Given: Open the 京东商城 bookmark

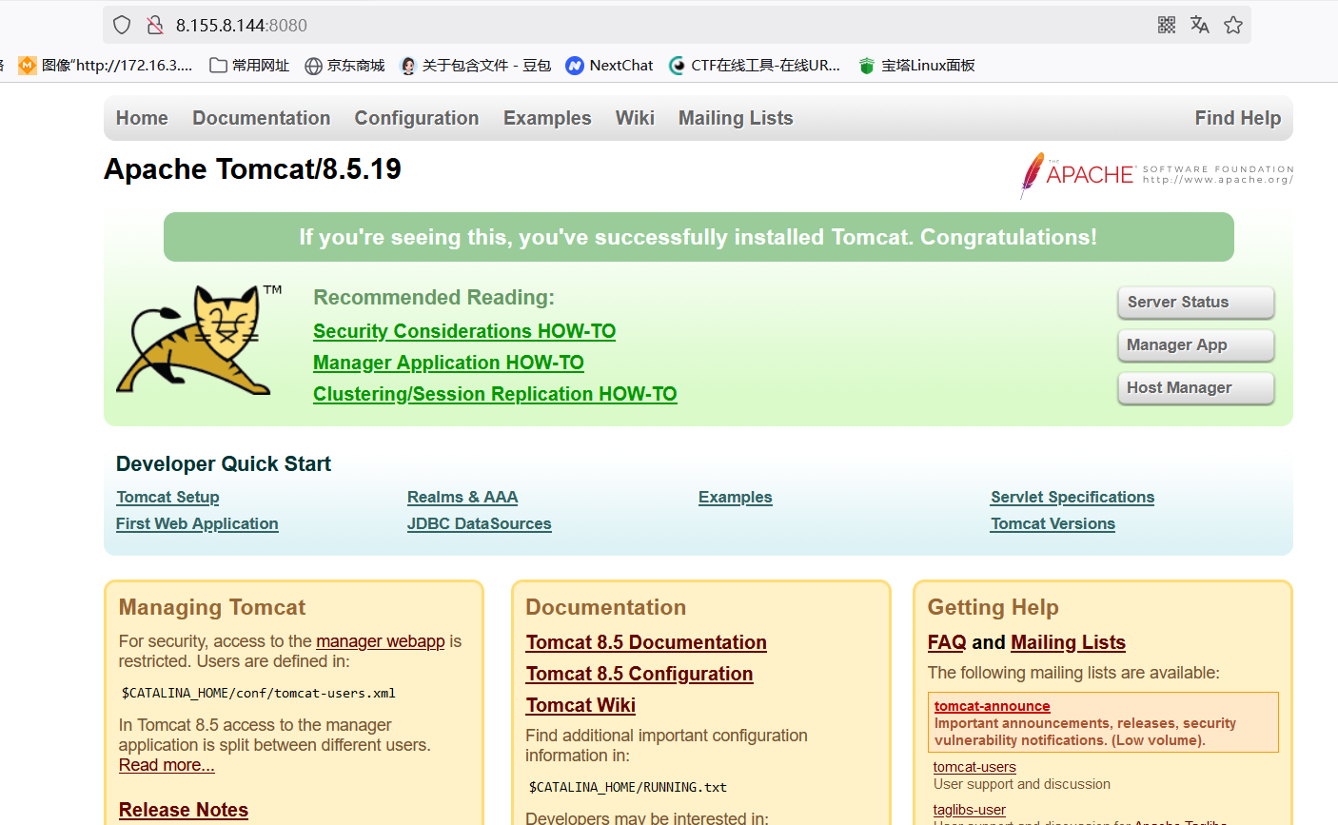Looking at the screenshot, I should (344, 65).
